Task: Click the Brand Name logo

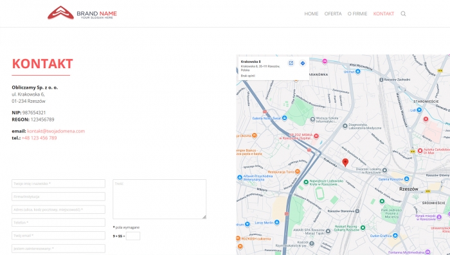Action: pos(82,13)
